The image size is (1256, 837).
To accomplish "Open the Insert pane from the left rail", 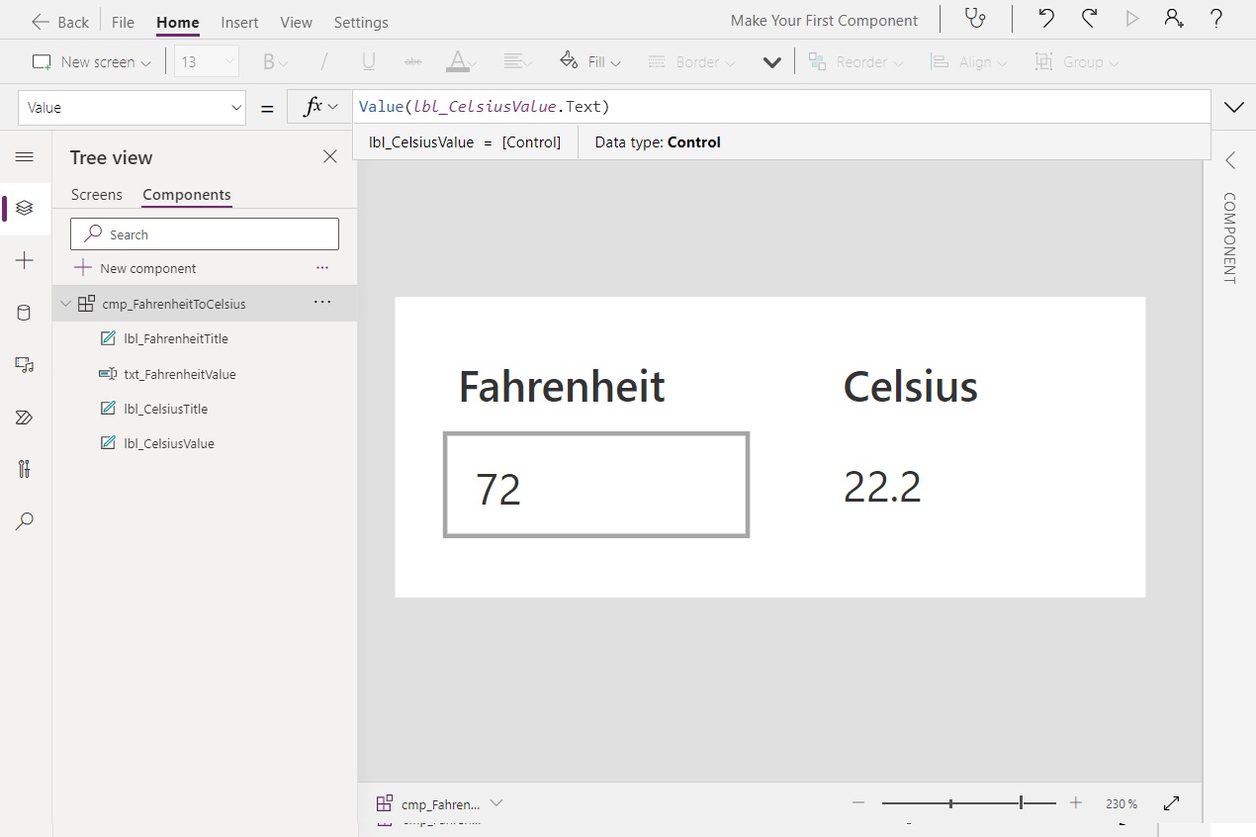I will click(x=23, y=260).
